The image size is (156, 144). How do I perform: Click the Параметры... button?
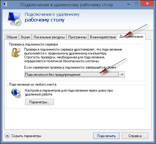39,102
